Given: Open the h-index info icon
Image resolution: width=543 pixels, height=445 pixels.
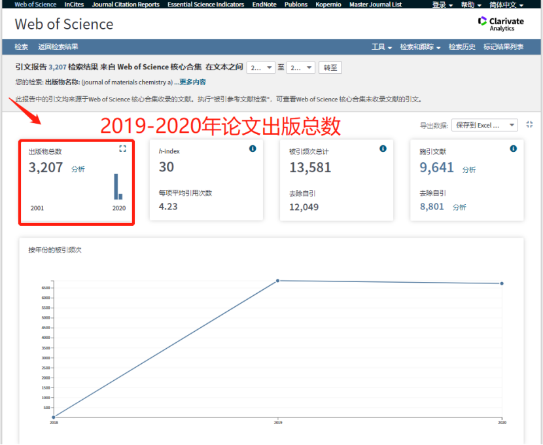Looking at the screenshot, I should point(253,149).
